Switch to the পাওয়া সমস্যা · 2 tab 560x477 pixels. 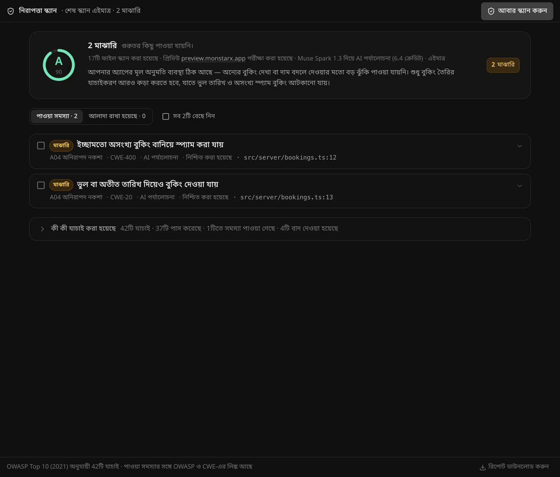[x=57, y=116]
